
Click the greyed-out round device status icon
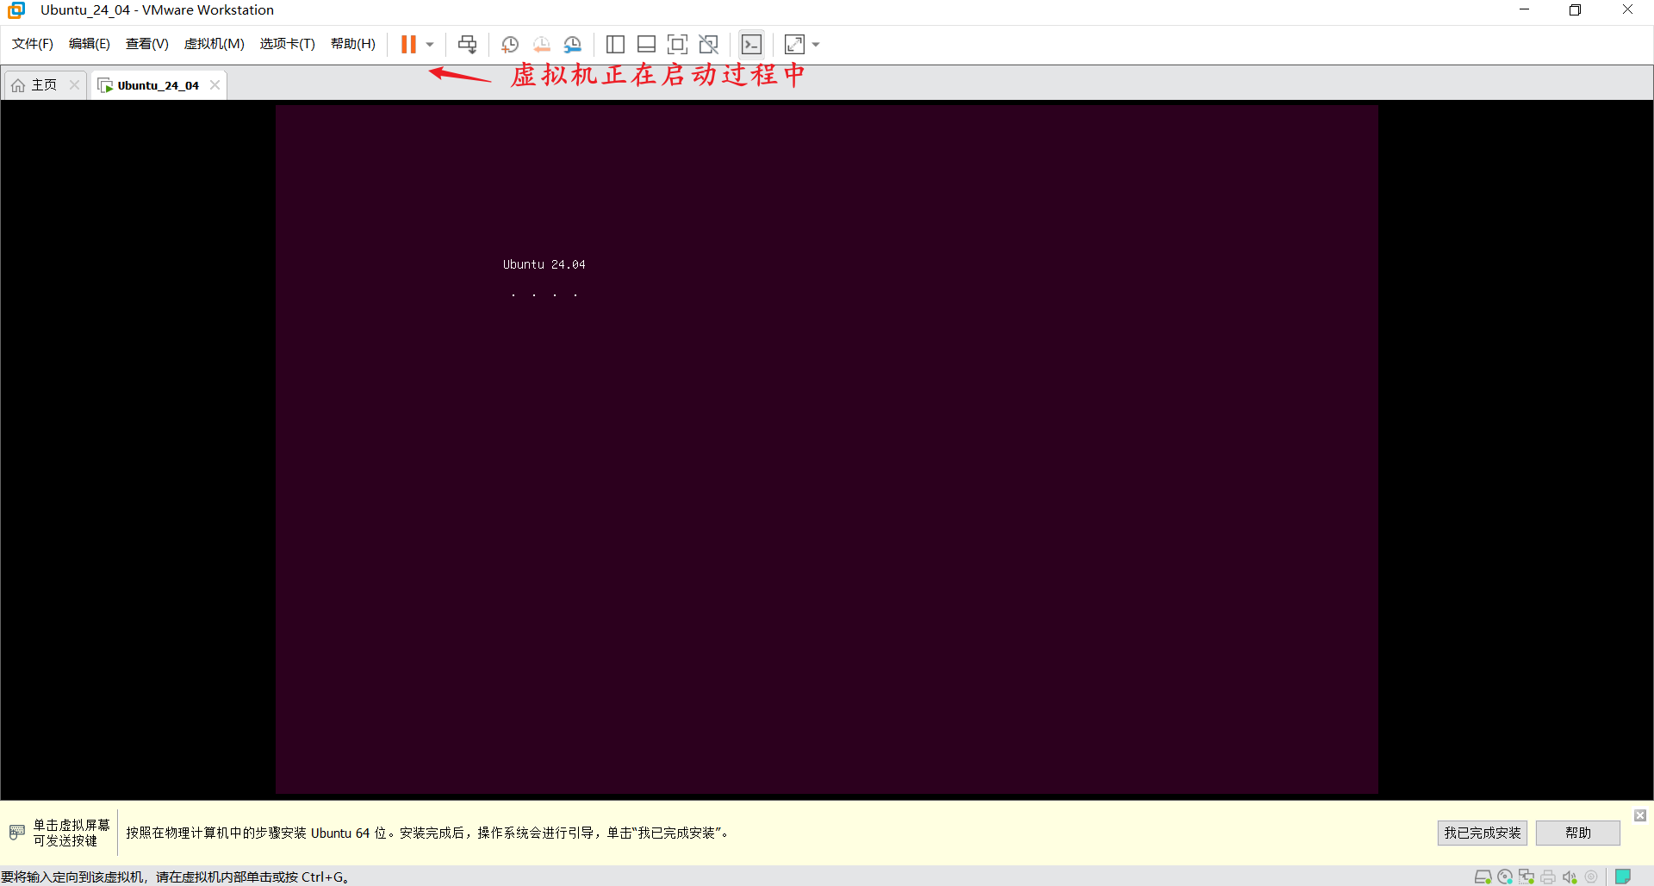click(x=1591, y=877)
